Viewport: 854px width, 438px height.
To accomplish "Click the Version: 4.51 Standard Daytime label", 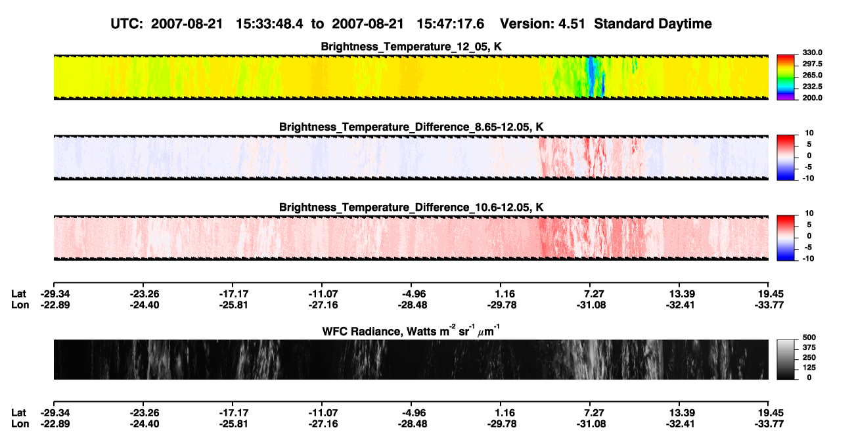I will click(606, 24).
